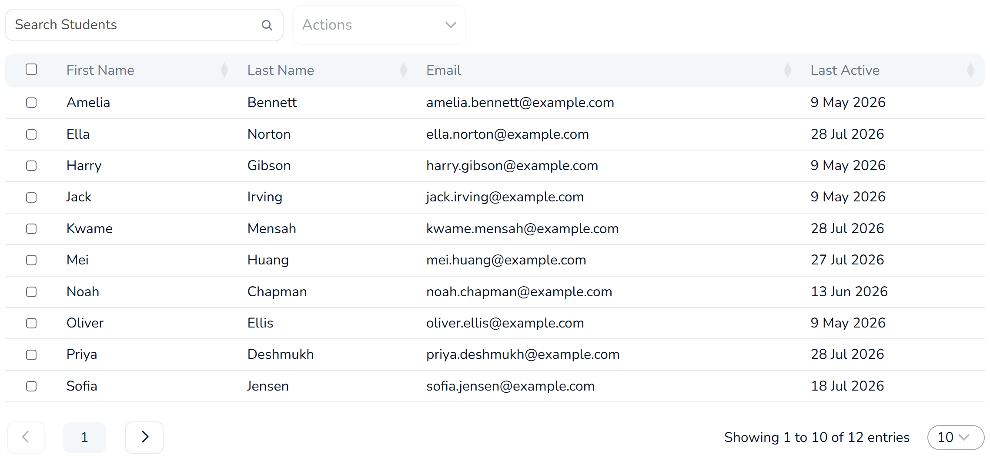Click the Email column header
The image size is (990, 468).
point(443,70)
